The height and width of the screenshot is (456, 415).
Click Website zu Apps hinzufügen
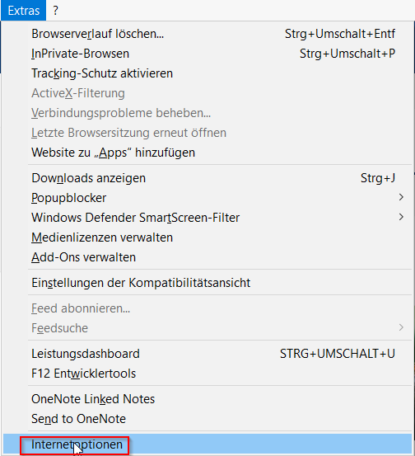coord(207,153)
